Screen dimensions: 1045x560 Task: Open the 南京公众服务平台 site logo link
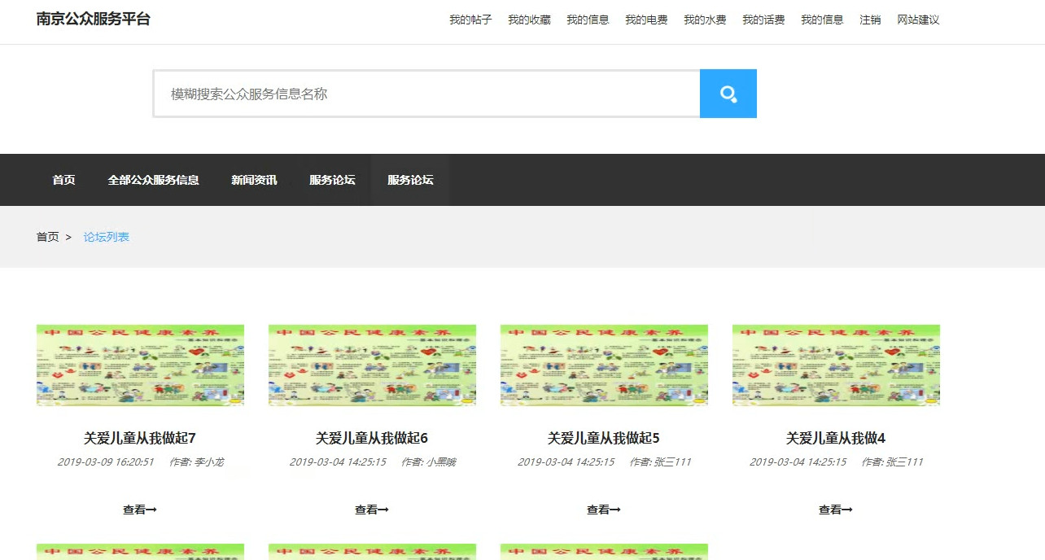point(94,19)
